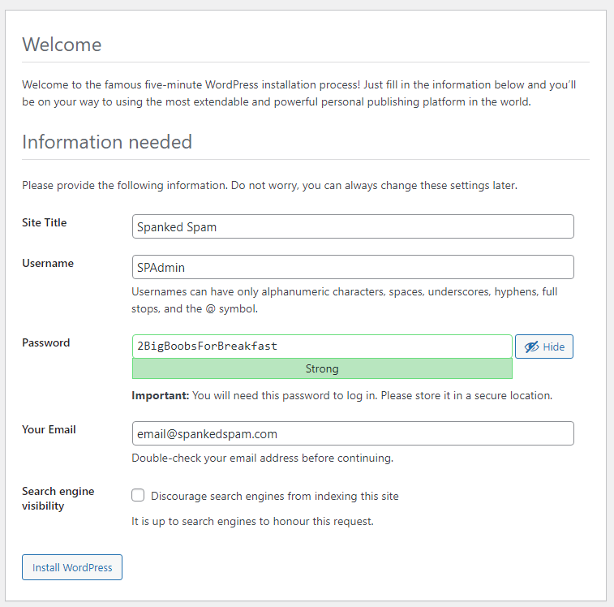Click the Site Title field label
Image resolution: width=614 pixels, height=607 pixels.
click(x=45, y=222)
